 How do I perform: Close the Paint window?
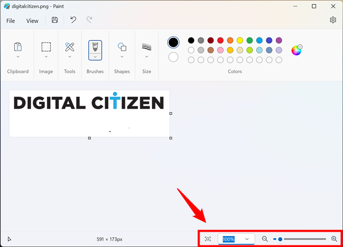point(333,6)
